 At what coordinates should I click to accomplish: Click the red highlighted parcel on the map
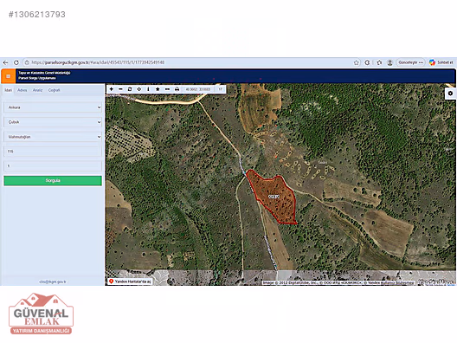(x=274, y=198)
